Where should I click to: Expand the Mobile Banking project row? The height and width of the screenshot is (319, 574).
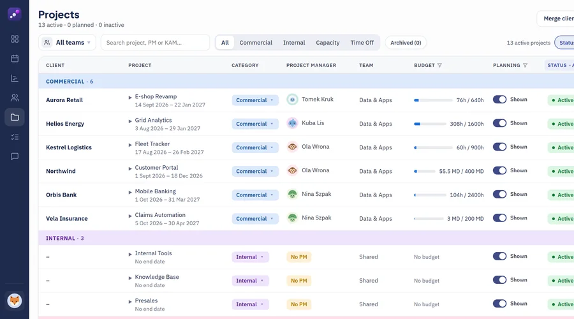click(x=130, y=192)
